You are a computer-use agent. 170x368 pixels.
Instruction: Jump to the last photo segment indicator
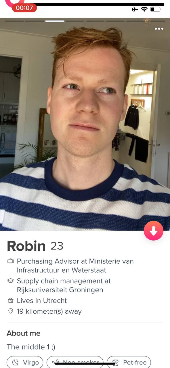point(156,21)
